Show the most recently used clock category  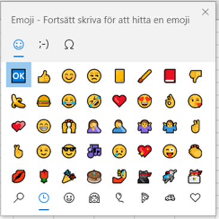tap(44, 197)
